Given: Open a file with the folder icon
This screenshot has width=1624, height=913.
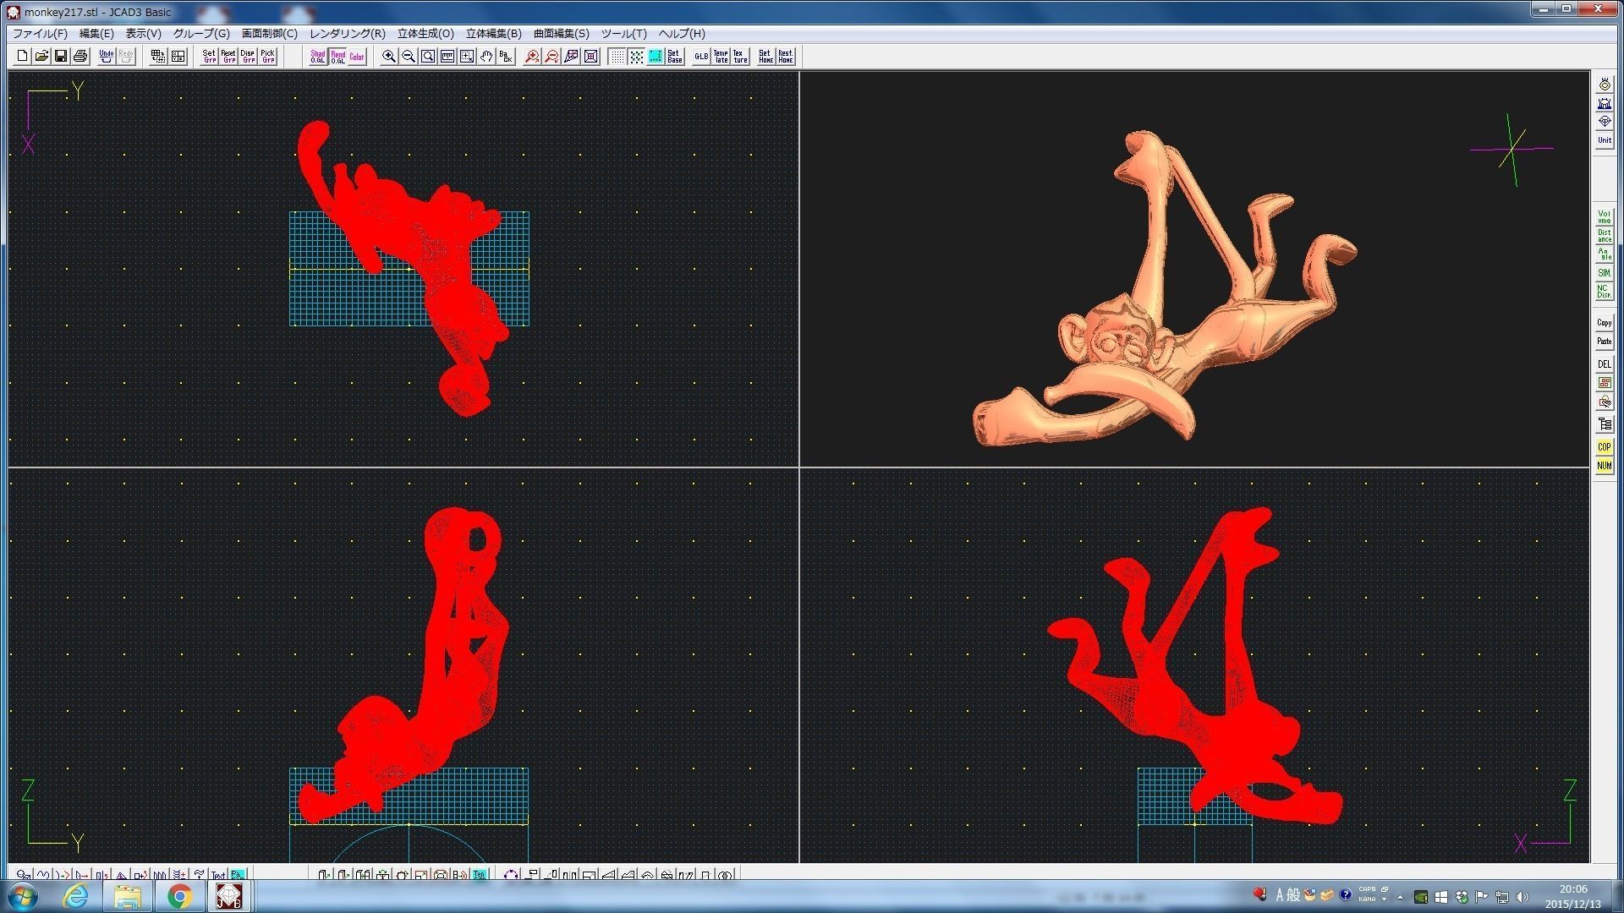Looking at the screenshot, I should (x=41, y=57).
